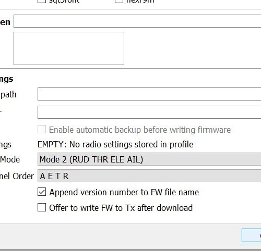
Task: Focus the input field next to 'path'
Action: point(149,94)
